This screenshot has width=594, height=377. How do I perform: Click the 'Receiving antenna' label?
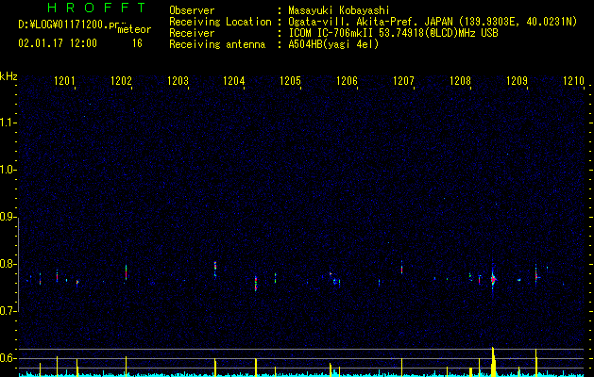(x=217, y=44)
